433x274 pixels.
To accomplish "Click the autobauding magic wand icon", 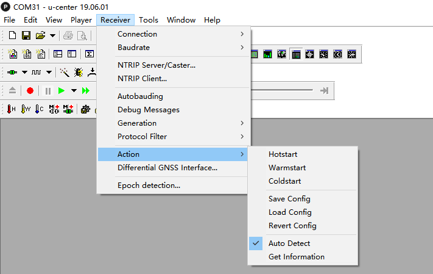I will 65,73.
